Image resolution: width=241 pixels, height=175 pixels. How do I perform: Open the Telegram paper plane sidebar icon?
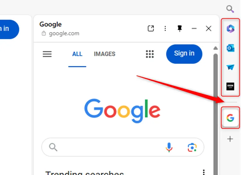coord(230,67)
